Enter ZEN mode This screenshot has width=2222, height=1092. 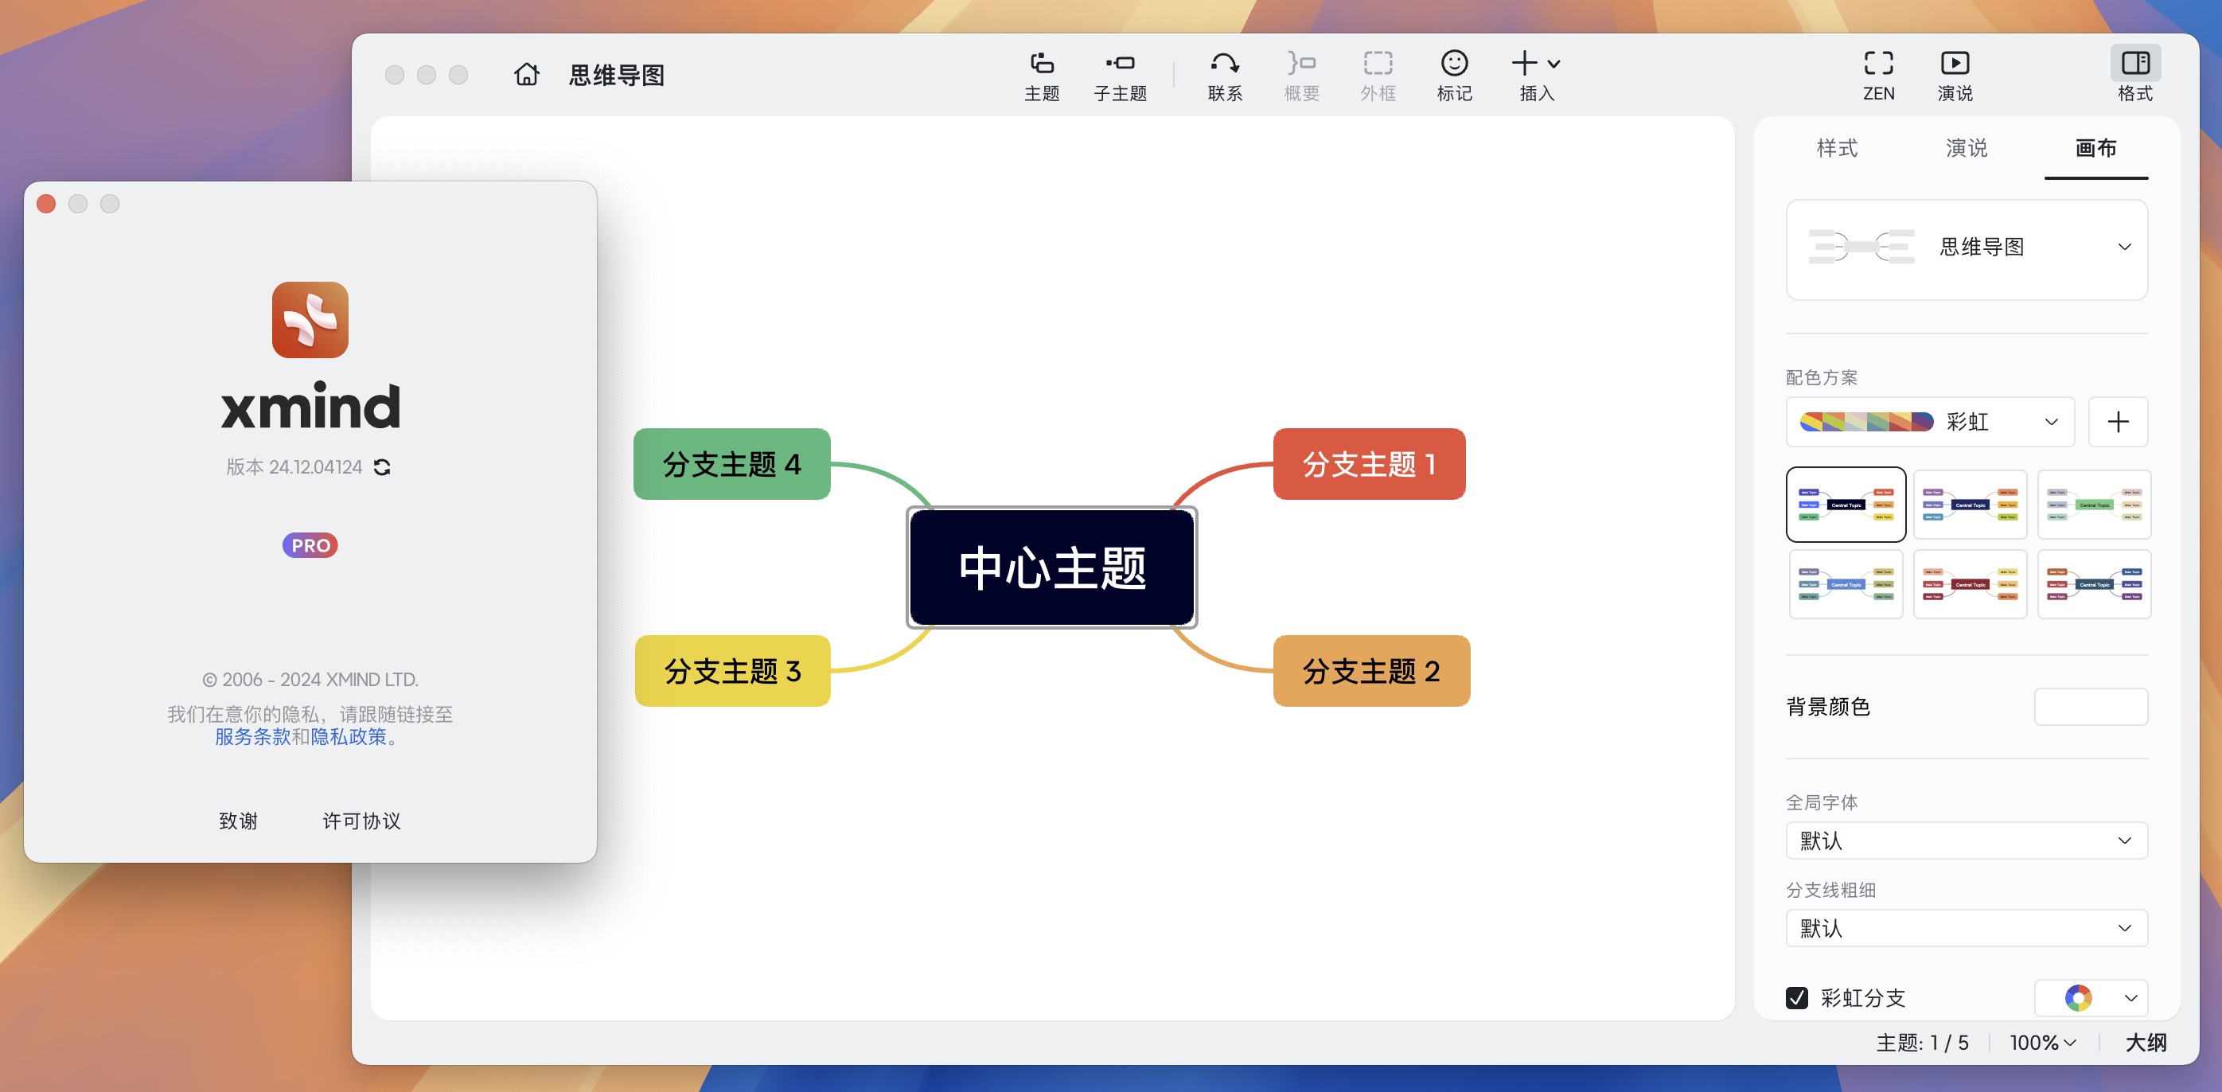(1878, 76)
